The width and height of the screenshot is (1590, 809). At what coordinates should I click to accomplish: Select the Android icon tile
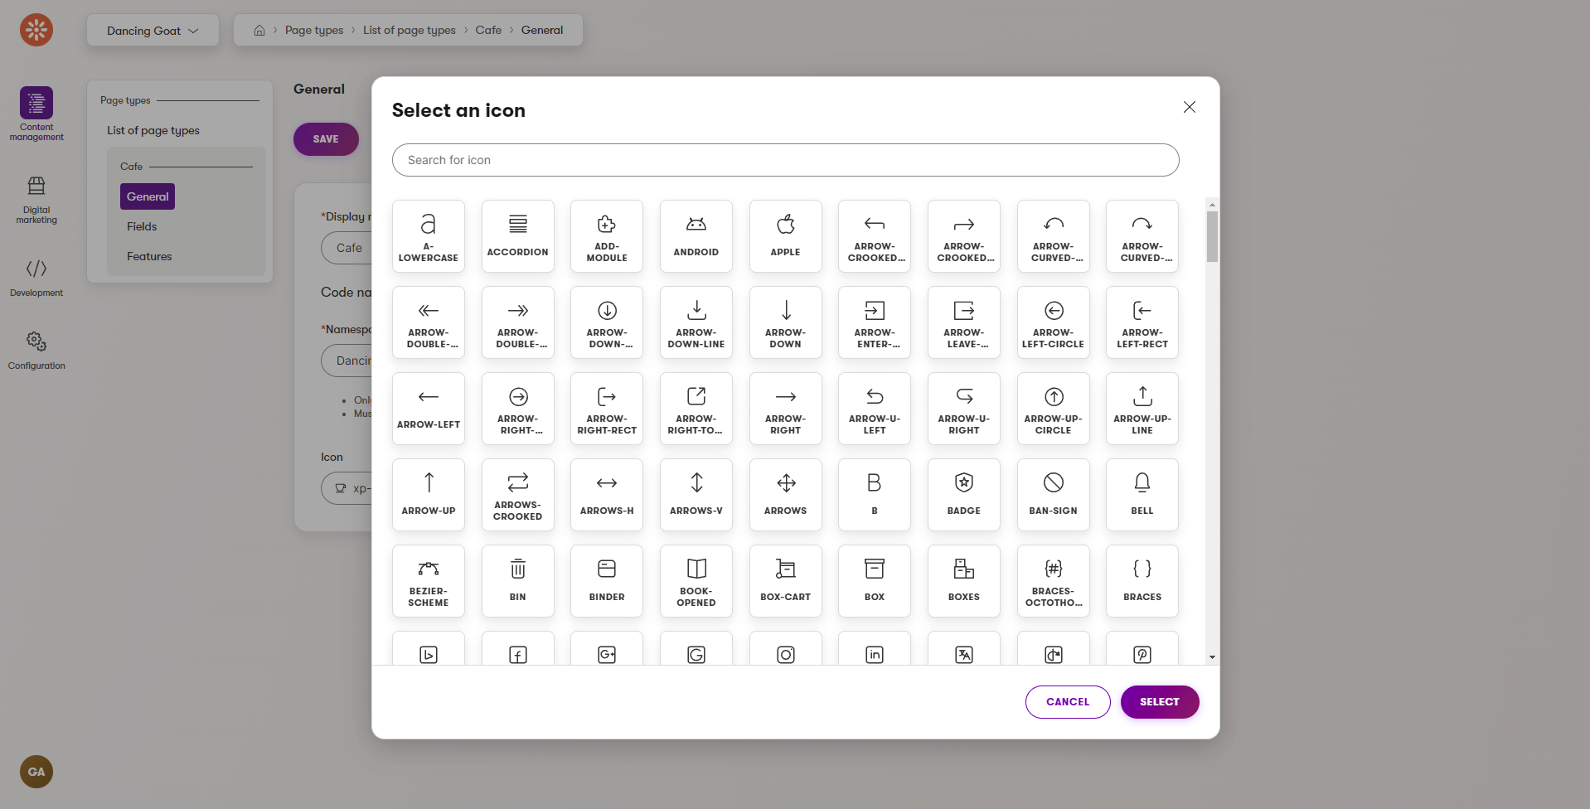pyautogui.click(x=696, y=236)
